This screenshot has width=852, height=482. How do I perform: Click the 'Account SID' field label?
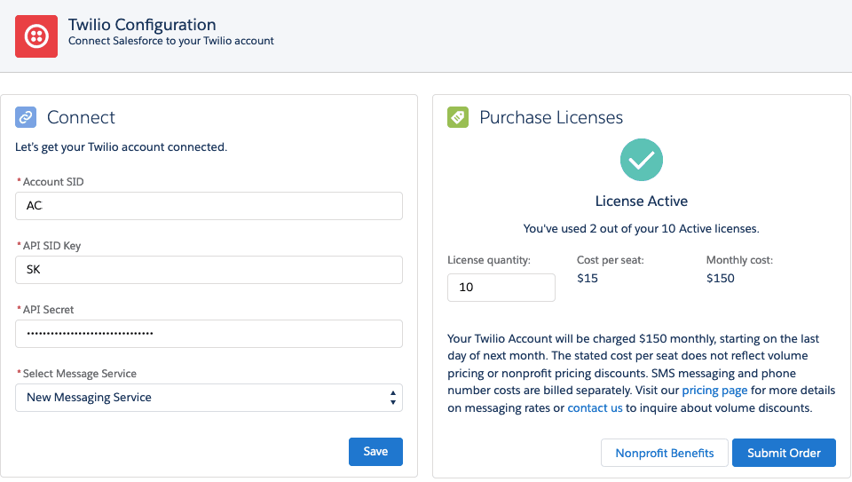coord(53,182)
